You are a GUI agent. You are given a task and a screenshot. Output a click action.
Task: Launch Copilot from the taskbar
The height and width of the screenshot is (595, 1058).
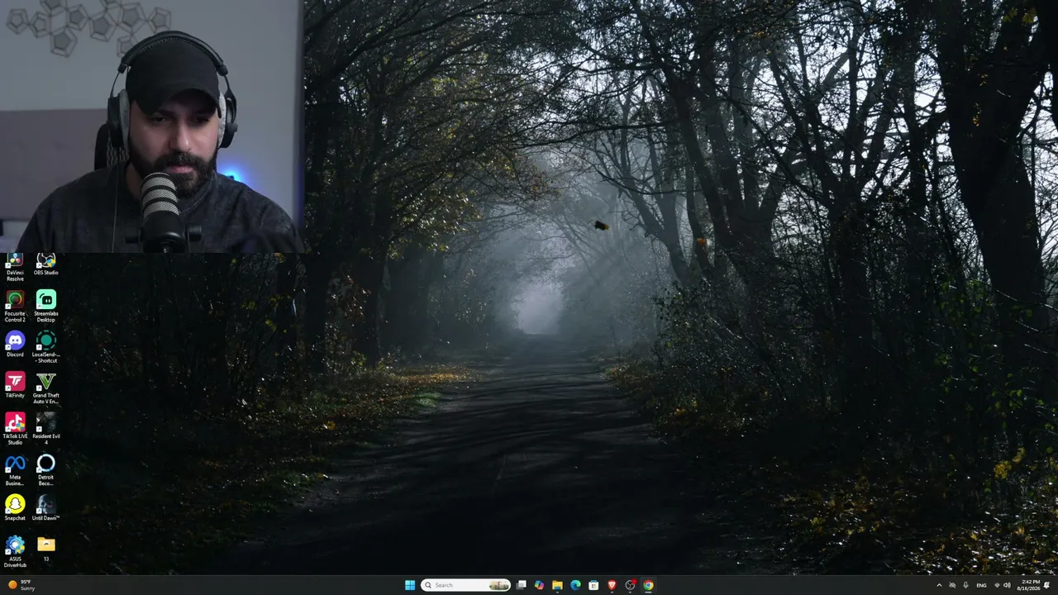[539, 585]
